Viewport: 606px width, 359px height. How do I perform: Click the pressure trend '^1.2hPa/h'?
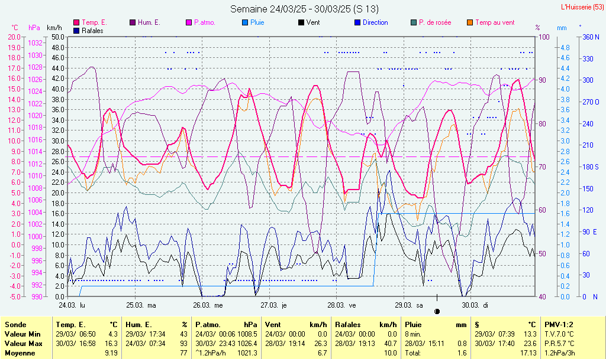click(x=211, y=353)
